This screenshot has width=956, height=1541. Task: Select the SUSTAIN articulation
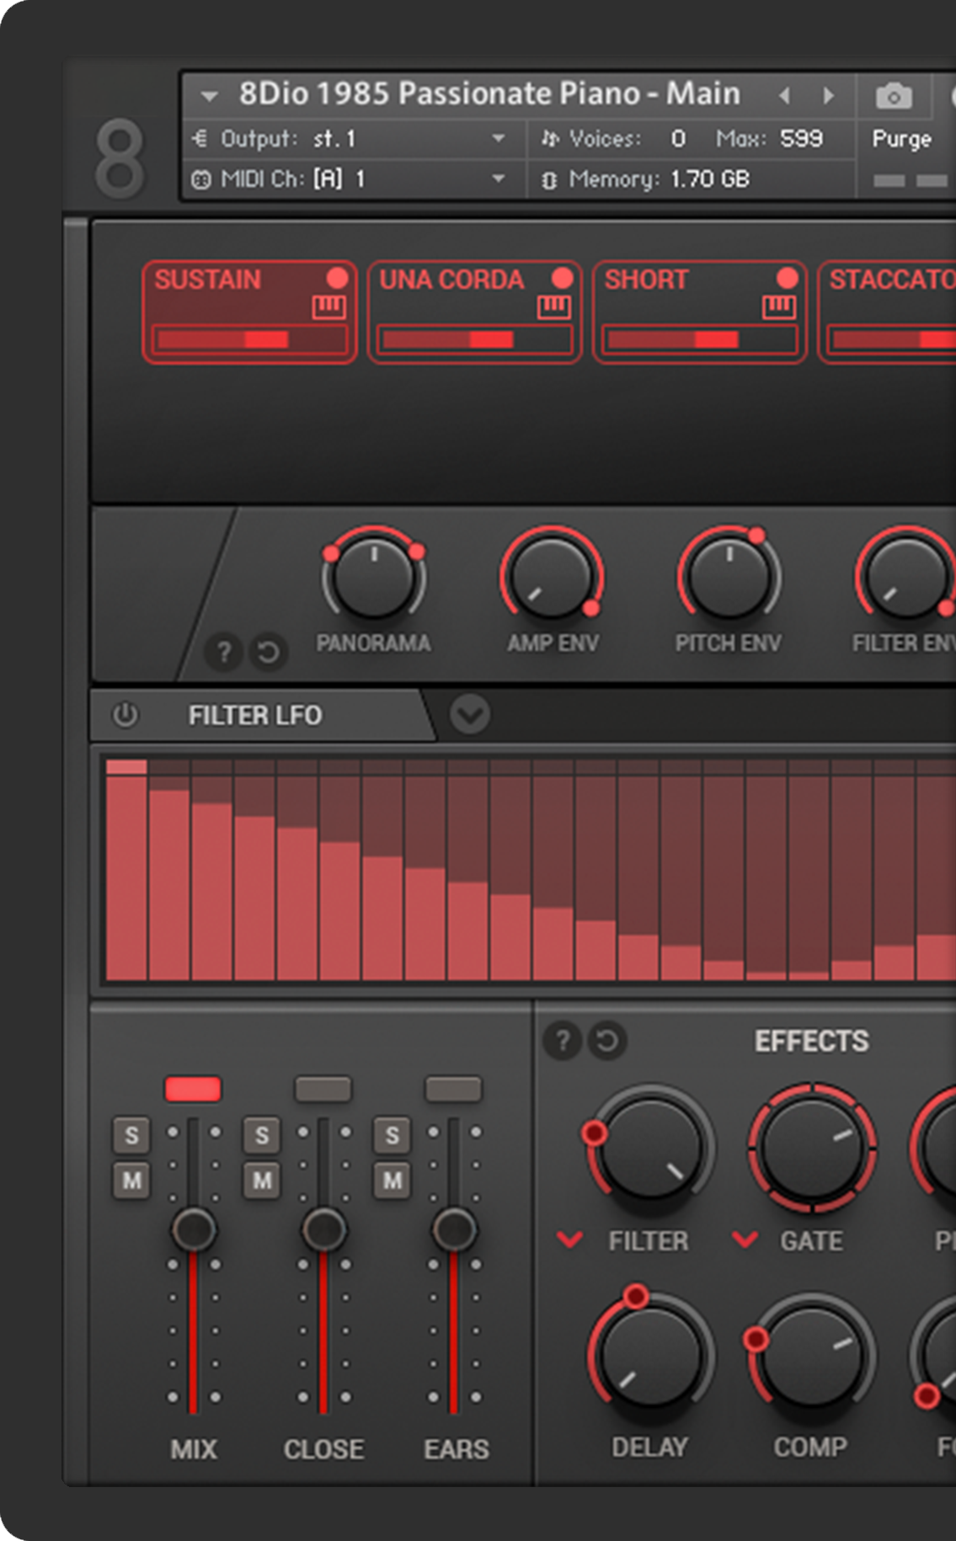coord(249,312)
